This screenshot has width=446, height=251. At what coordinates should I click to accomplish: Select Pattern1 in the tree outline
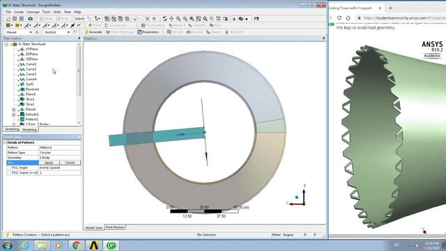coord(32,119)
